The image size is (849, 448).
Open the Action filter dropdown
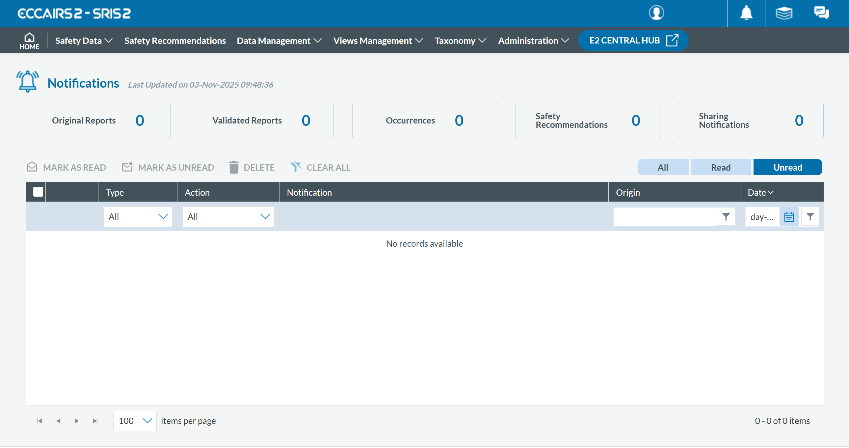[228, 217]
